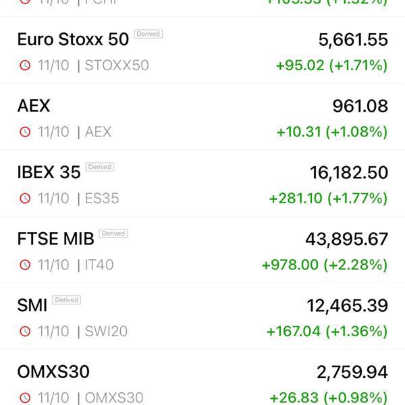Click the clock icon next to IT40
This screenshot has width=405, height=405.
(x=25, y=265)
